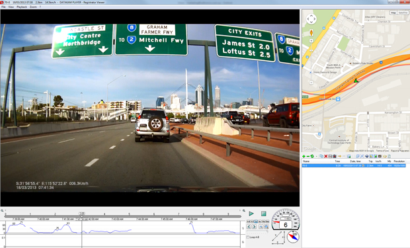This screenshot has width=410, height=248.
Task: Switch map to Satellite view
Action: 403,13
